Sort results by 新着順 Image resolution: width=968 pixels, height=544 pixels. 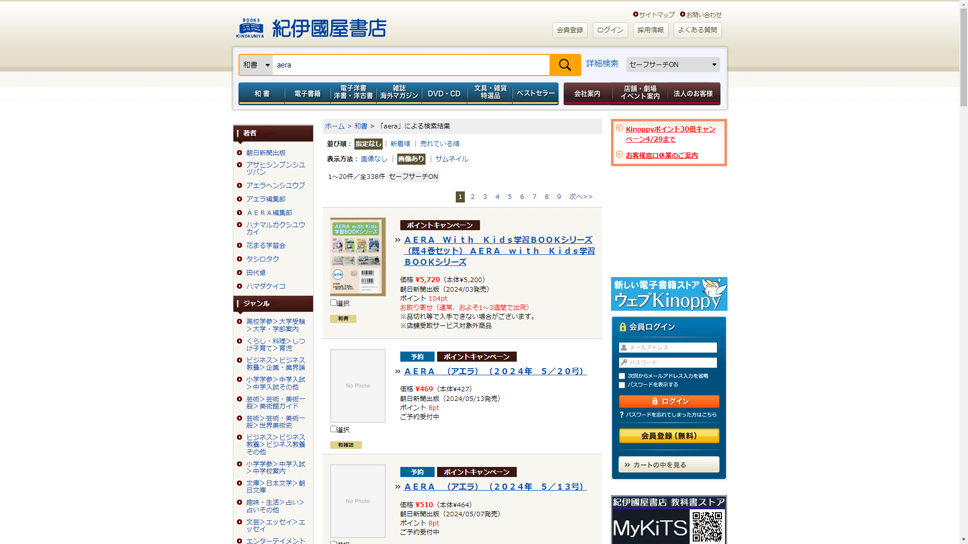click(400, 144)
